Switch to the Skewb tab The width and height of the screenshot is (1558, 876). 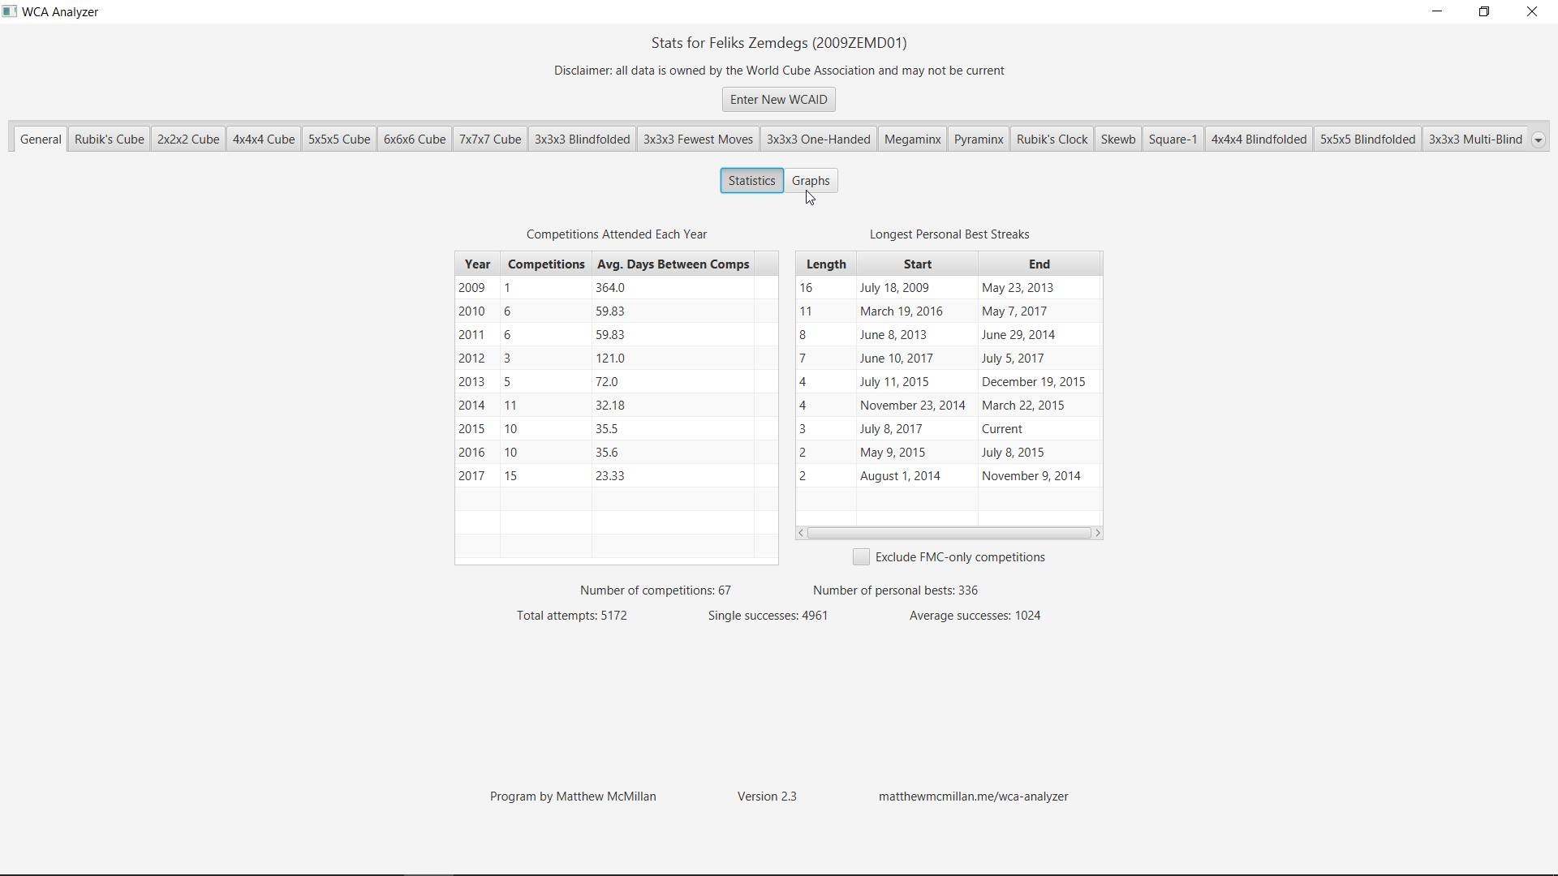click(x=1118, y=140)
